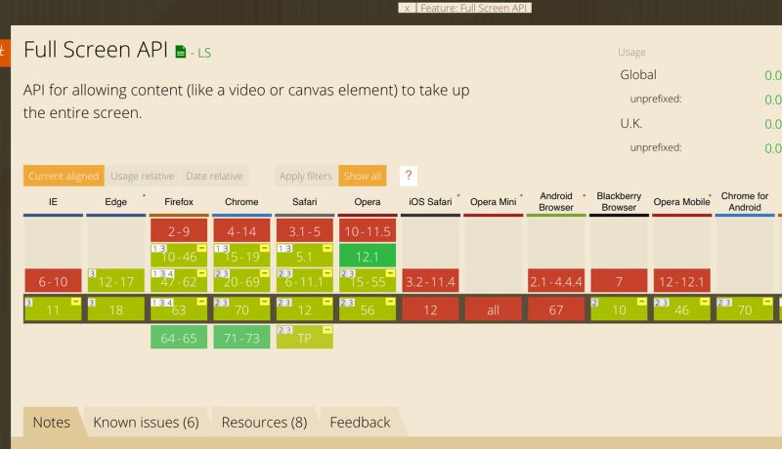Select the Safari TP cell
This screenshot has height=449, width=782.
coord(304,337)
